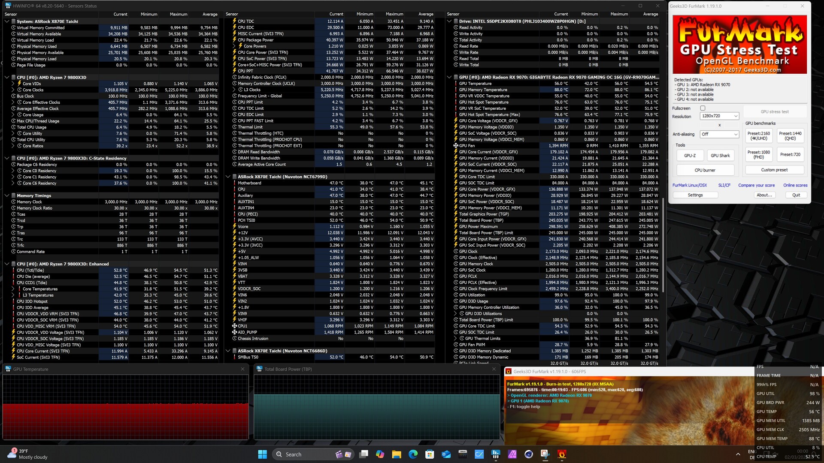Open Microsoft Store taskbar icon
This screenshot has height=463, width=824.
pos(429,454)
